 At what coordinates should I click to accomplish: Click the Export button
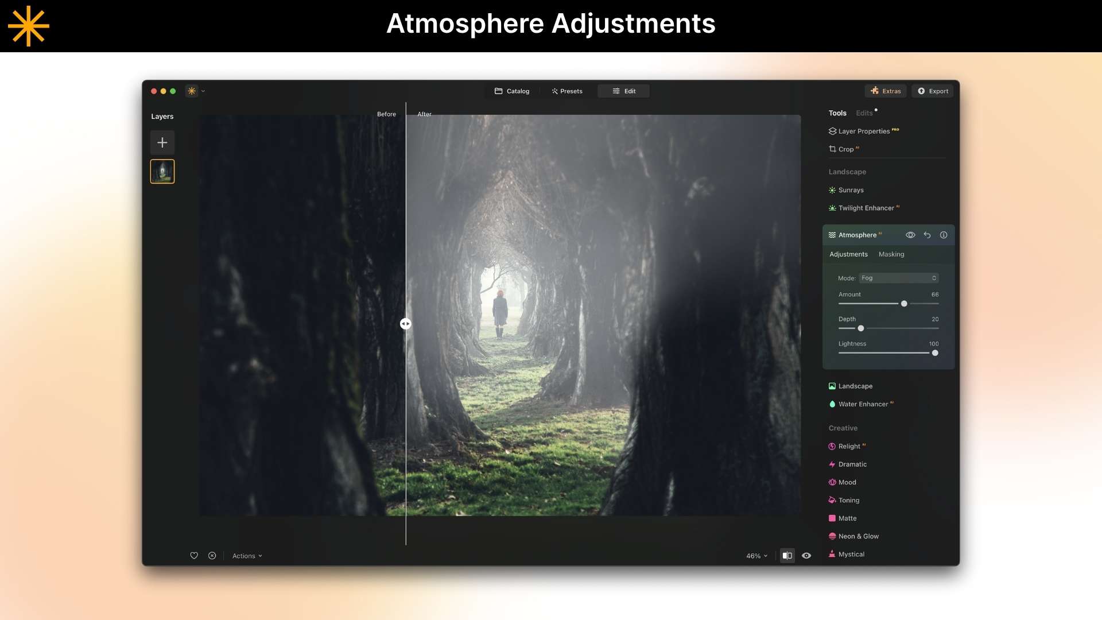pyautogui.click(x=932, y=91)
